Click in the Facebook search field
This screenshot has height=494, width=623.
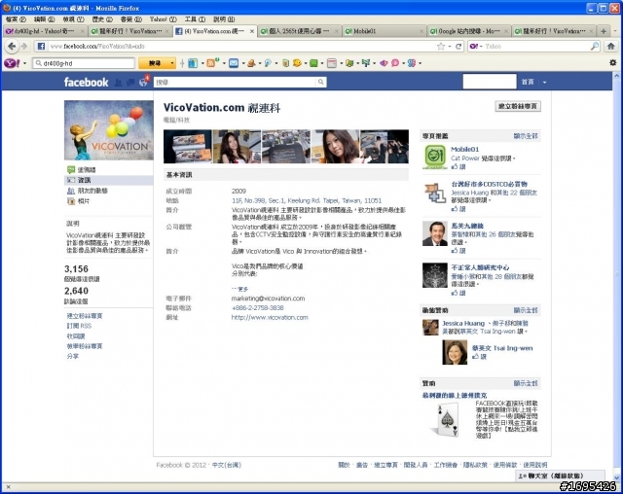pos(236,82)
